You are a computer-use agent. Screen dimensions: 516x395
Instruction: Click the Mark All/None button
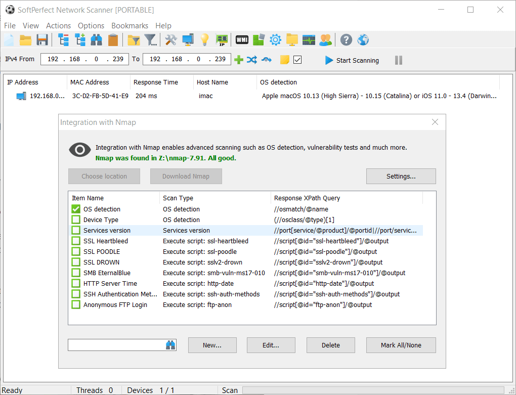(x=401, y=345)
